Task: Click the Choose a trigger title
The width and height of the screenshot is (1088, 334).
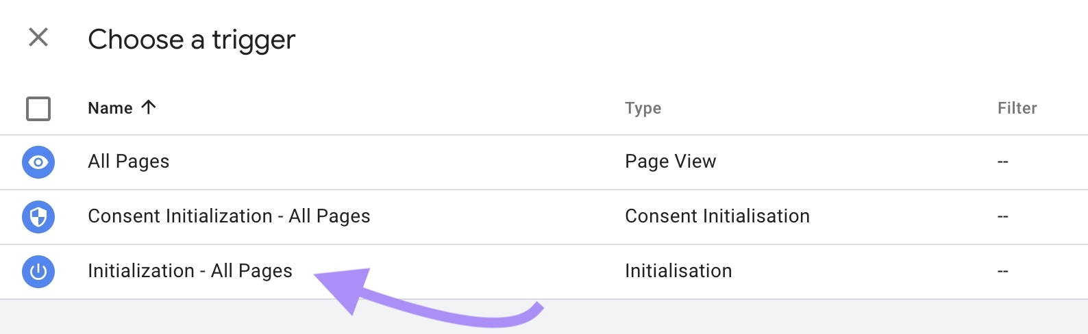Action: click(x=192, y=40)
